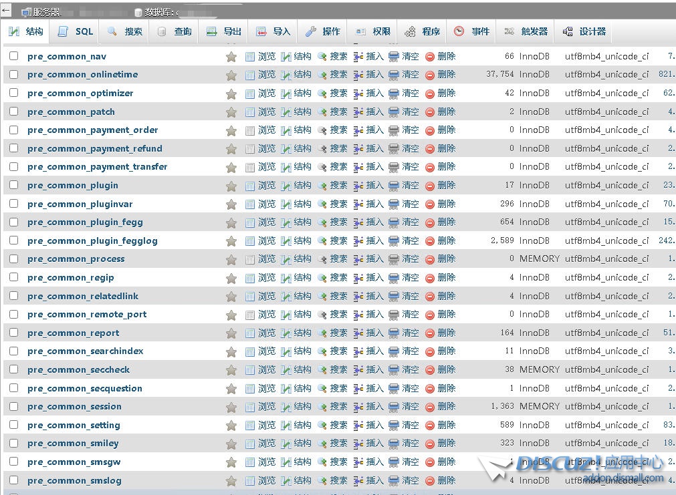Click row count 37,754 for pre_common_onlinetime
Screen dimensions: 676x495
499,74
